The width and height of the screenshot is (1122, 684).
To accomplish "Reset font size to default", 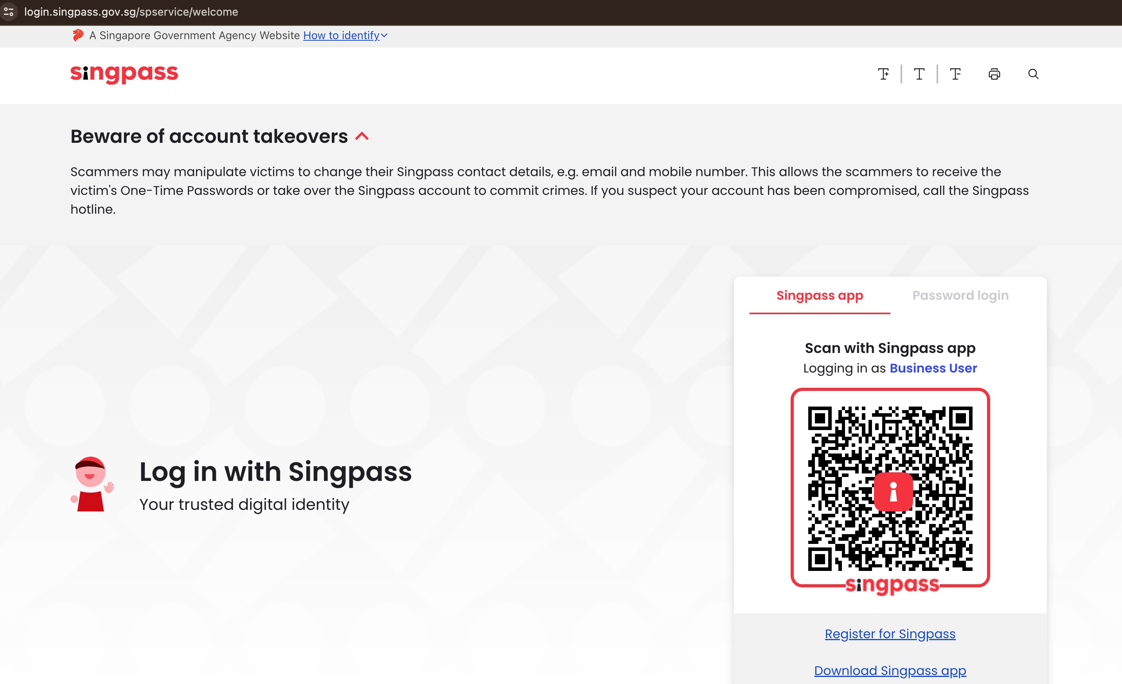I will click(919, 74).
